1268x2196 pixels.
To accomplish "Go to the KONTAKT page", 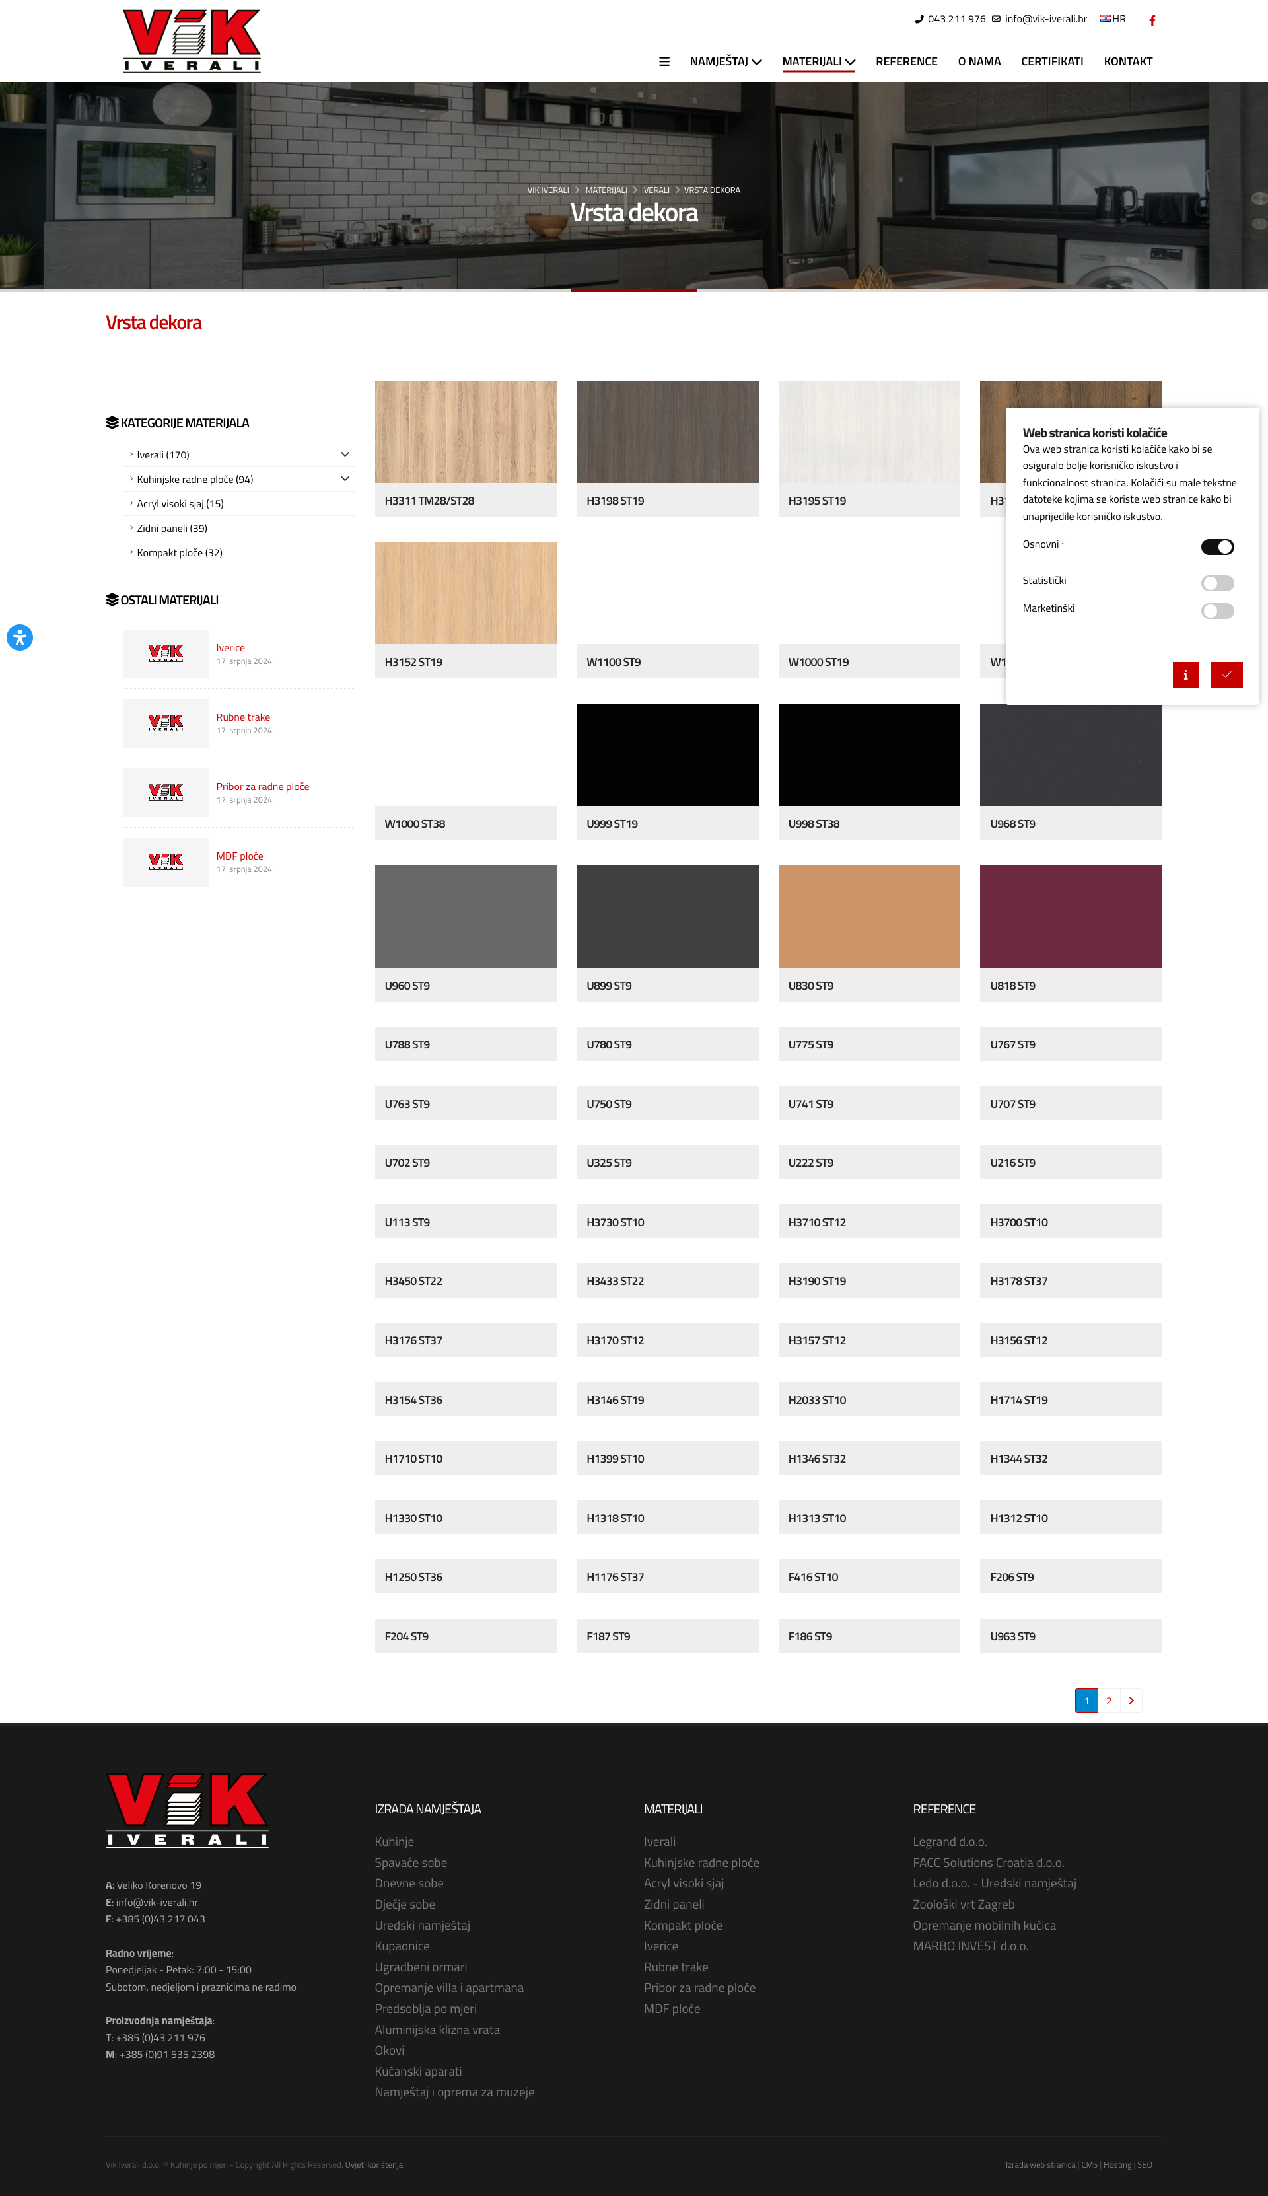I will 1127,62.
